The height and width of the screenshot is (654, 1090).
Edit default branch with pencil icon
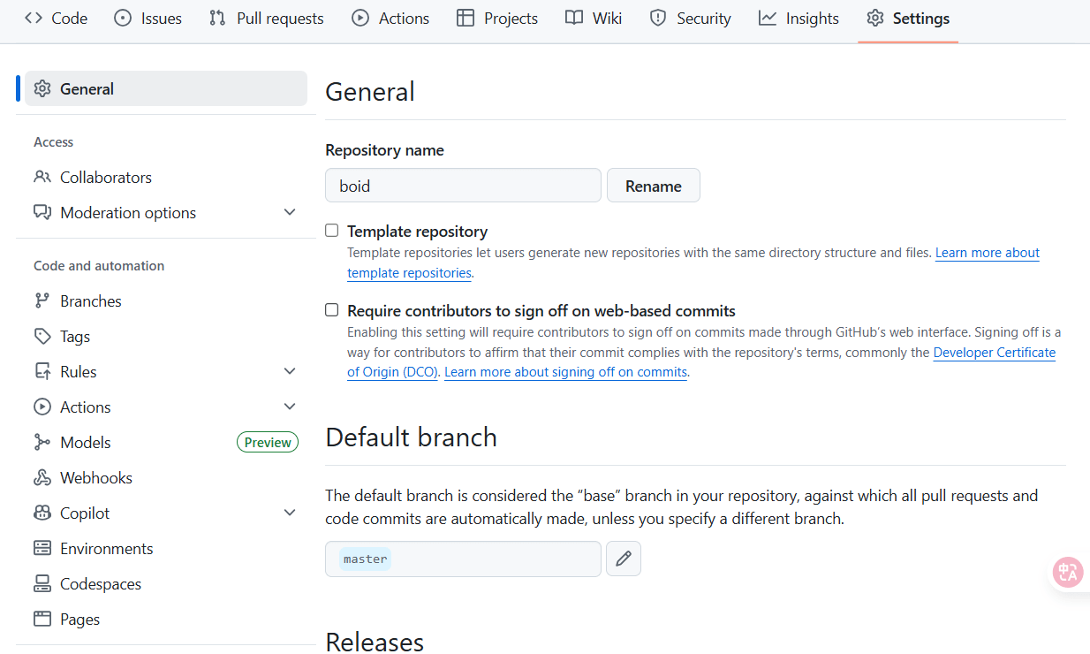624,559
